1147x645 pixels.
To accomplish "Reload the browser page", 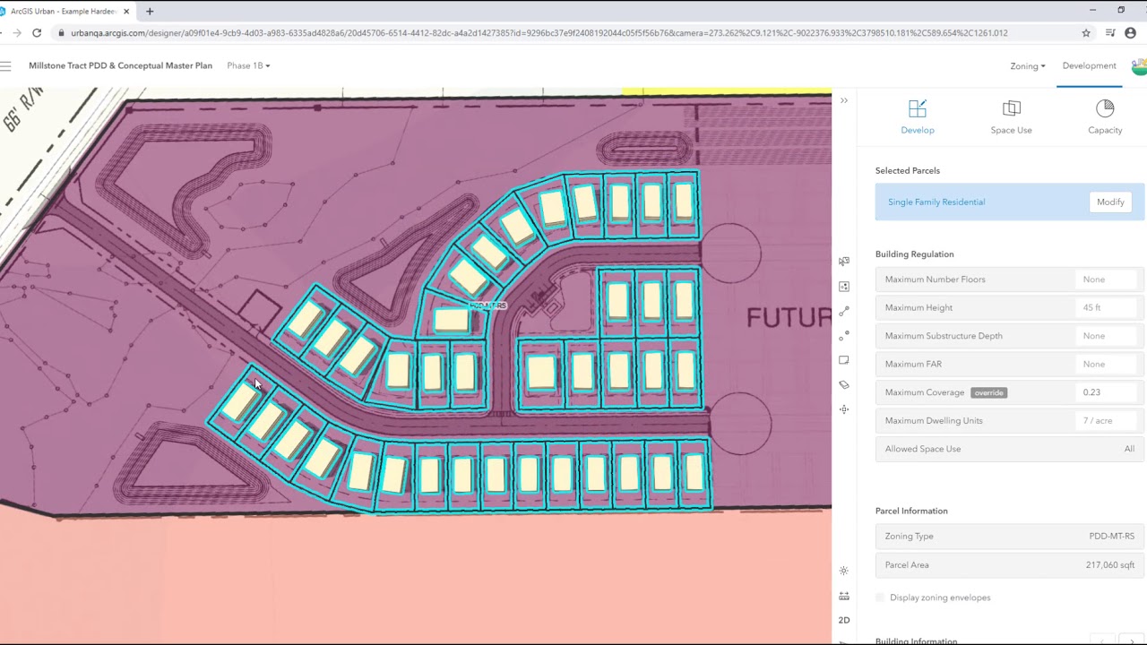I will click(x=37, y=33).
